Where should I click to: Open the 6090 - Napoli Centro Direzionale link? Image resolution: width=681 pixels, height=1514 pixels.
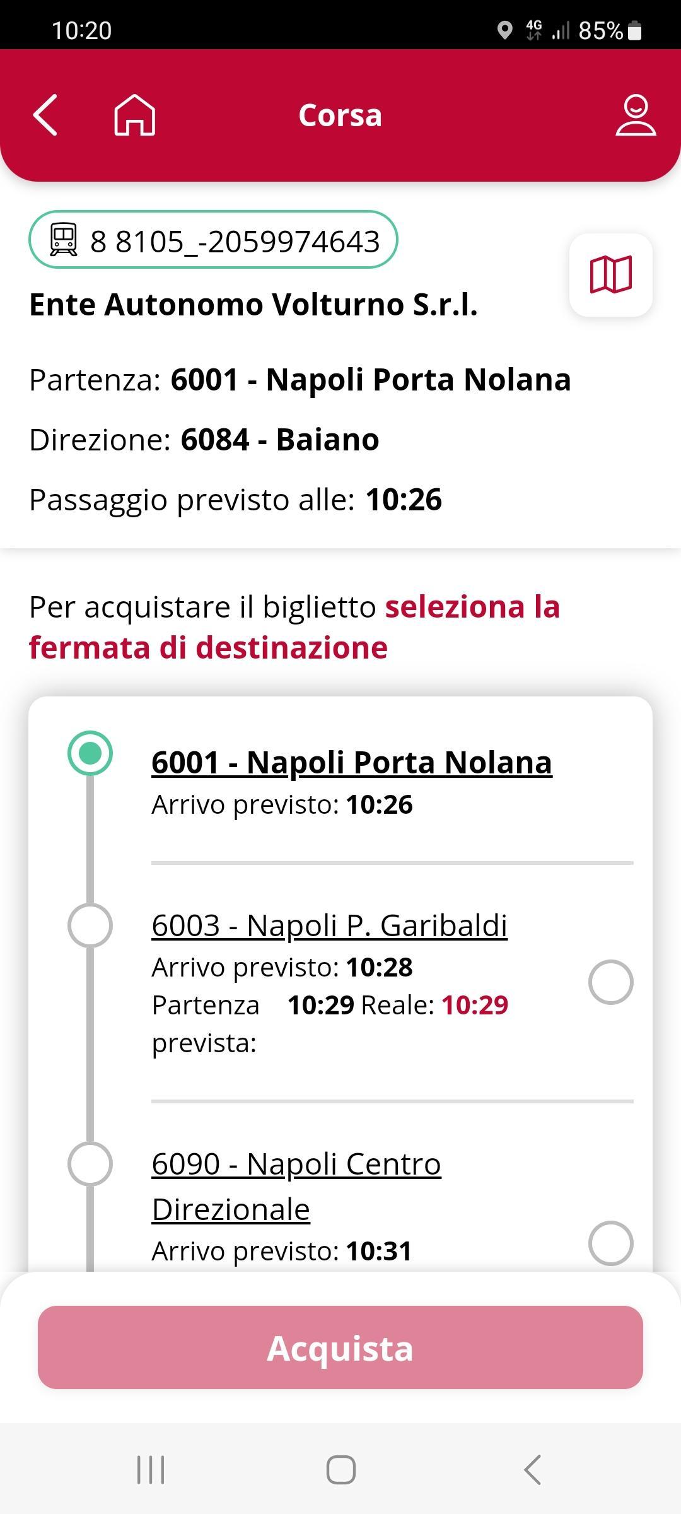pyautogui.click(x=296, y=1186)
